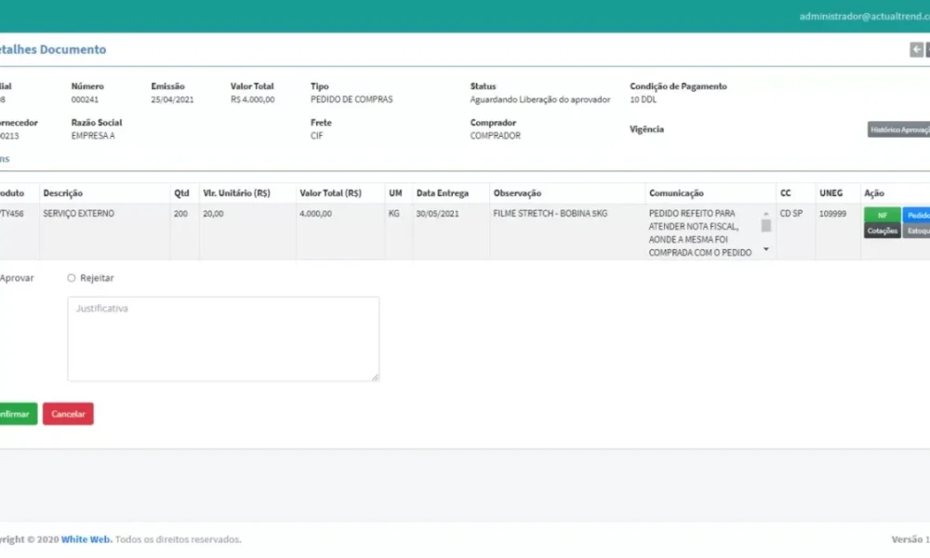This screenshot has height=558, width=930.
Task: Open the White Web footer link
Action: coord(86,539)
